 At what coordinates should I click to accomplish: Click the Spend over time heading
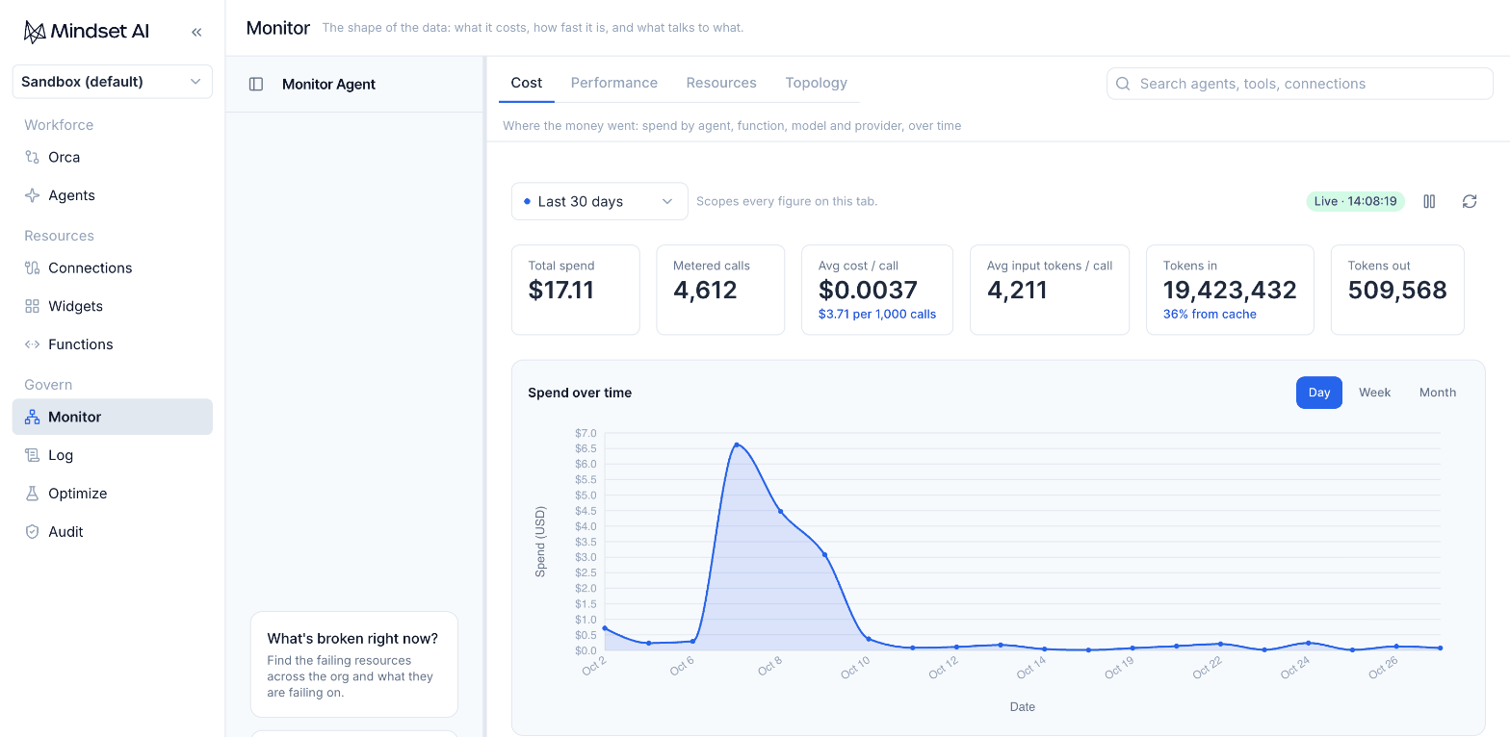[x=580, y=393]
